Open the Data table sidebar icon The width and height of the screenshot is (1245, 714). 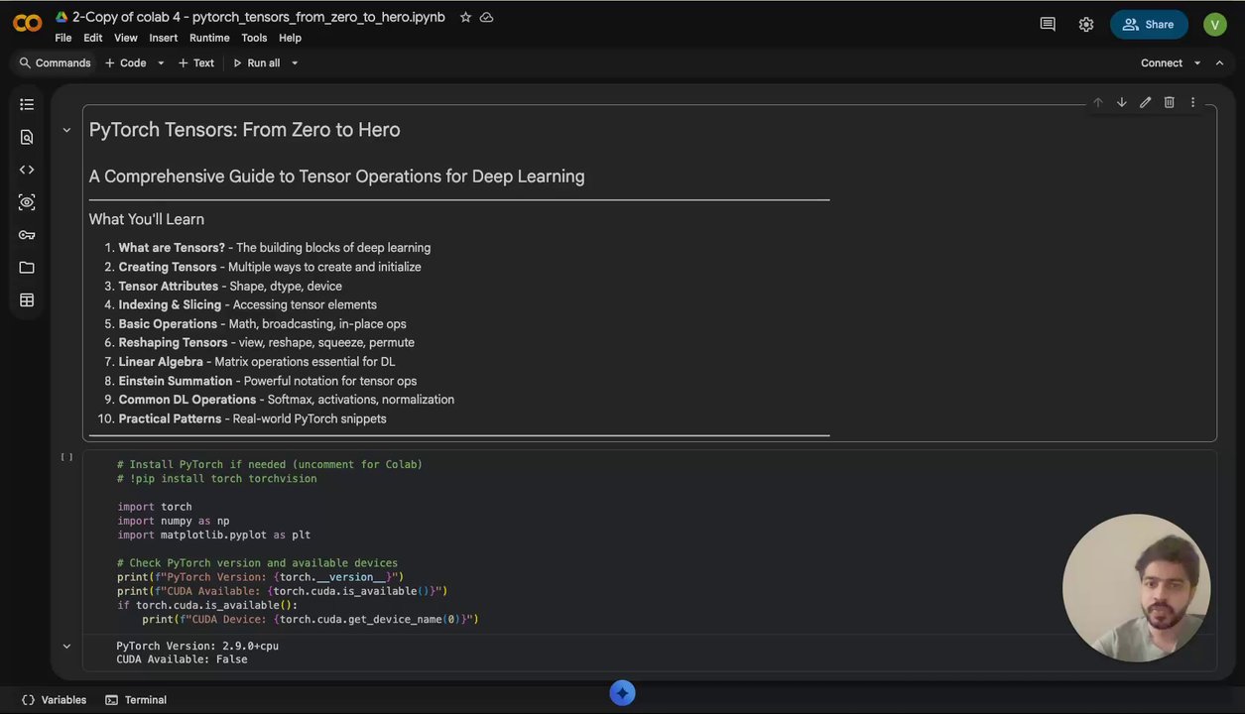27,300
